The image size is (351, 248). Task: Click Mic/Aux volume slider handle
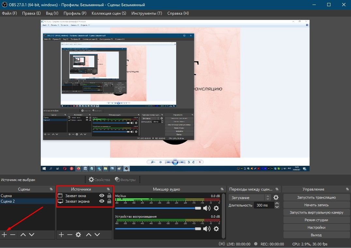click(x=198, y=208)
